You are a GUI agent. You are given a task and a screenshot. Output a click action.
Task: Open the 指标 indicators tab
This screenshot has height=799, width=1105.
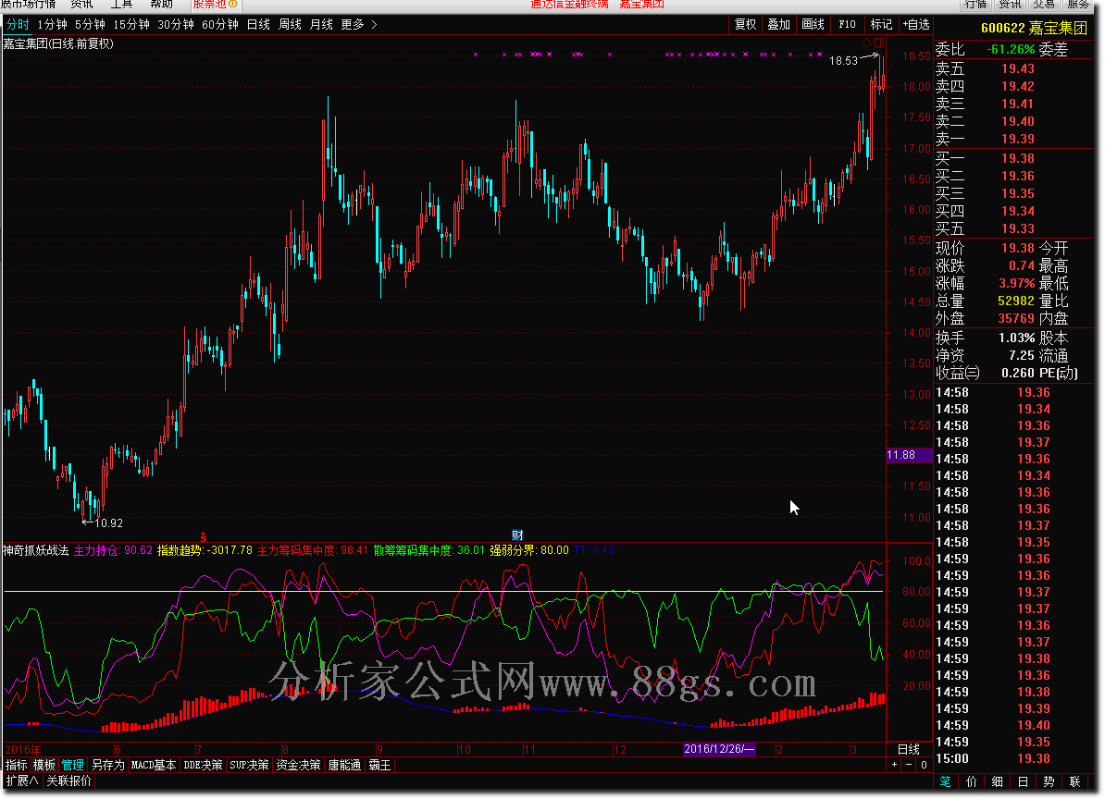[x=17, y=765]
